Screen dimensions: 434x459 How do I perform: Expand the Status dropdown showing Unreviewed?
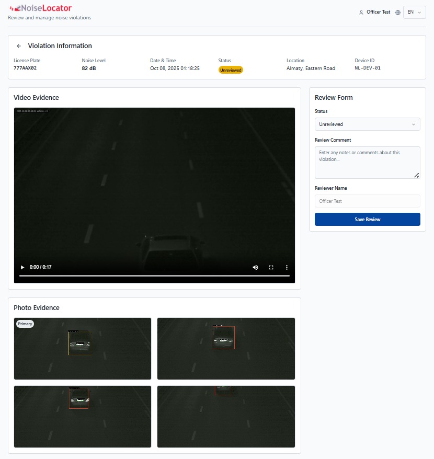pyautogui.click(x=367, y=124)
